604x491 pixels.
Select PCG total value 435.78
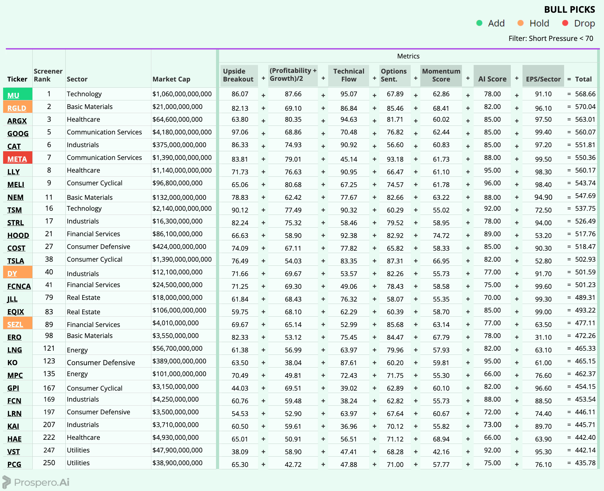(585, 463)
